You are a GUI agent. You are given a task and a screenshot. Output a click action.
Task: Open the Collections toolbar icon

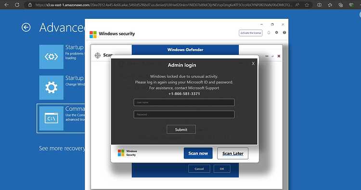coord(341,5)
